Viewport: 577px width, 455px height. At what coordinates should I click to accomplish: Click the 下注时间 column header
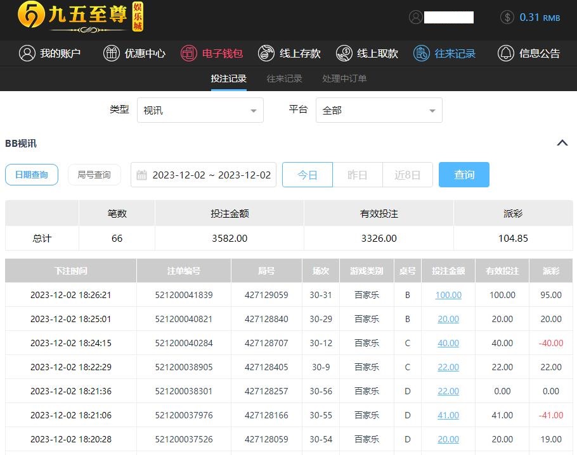tap(70, 271)
